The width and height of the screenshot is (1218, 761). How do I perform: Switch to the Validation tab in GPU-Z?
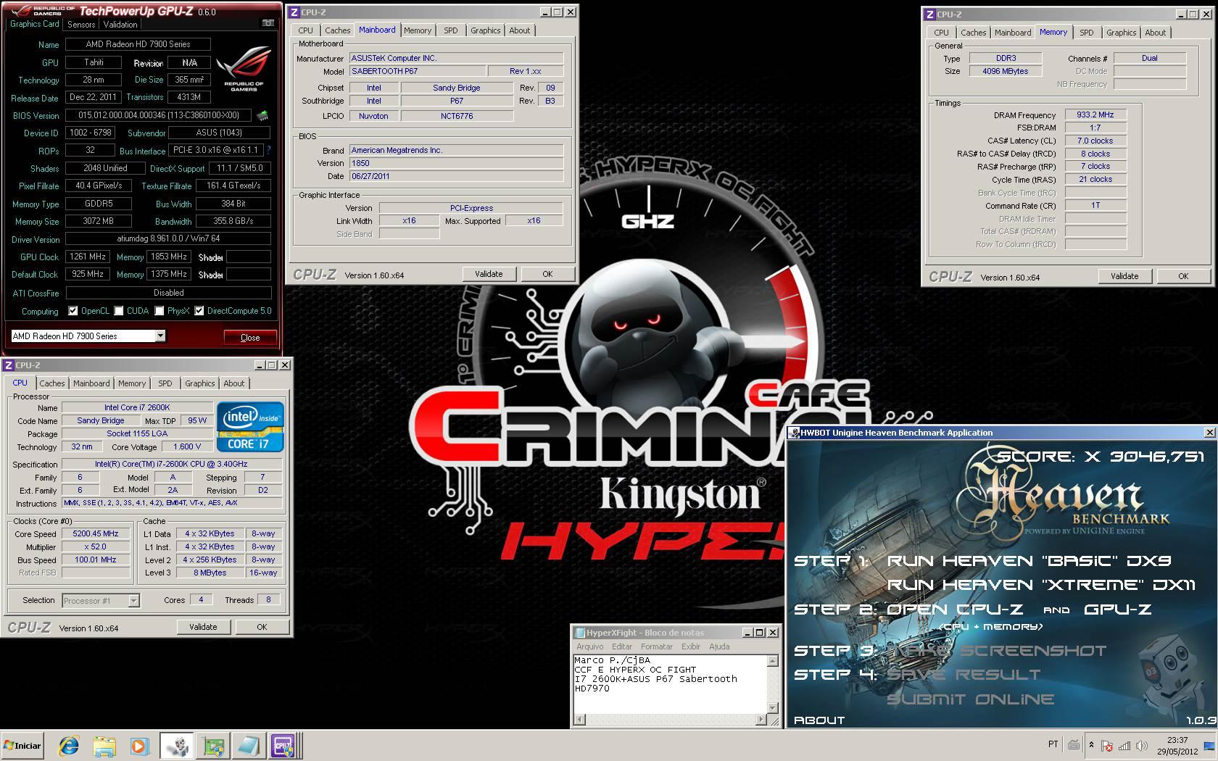click(x=120, y=24)
